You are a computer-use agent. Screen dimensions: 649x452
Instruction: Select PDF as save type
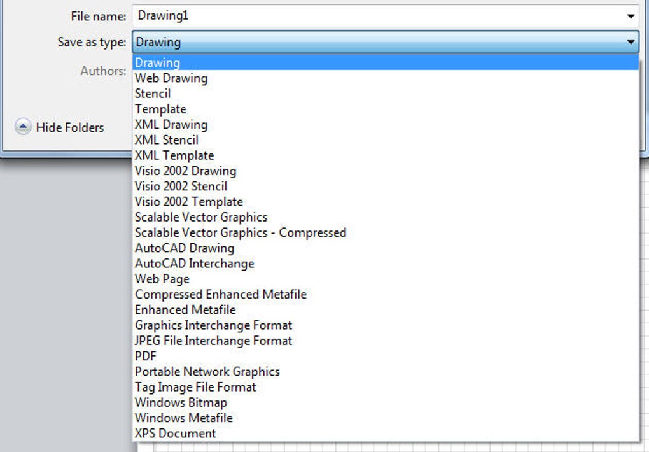[x=386, y=356]
